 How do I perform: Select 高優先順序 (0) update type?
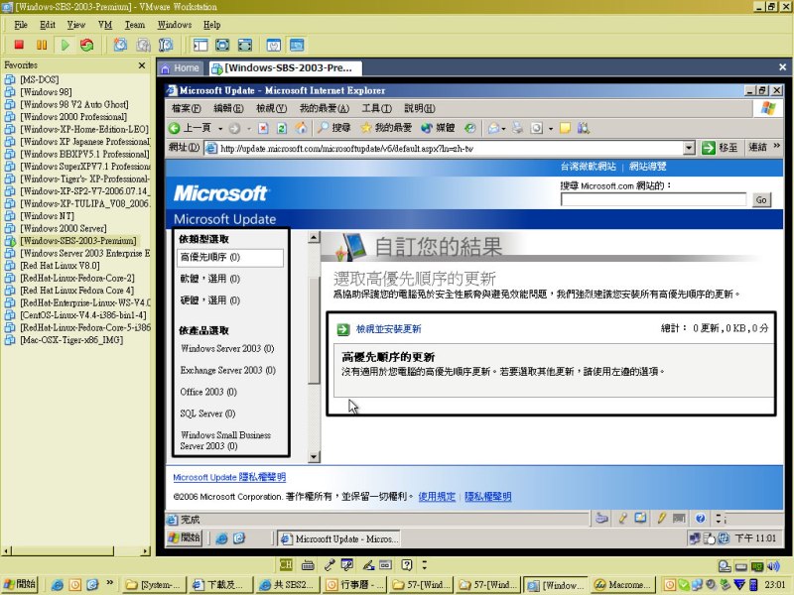point(230,258)
